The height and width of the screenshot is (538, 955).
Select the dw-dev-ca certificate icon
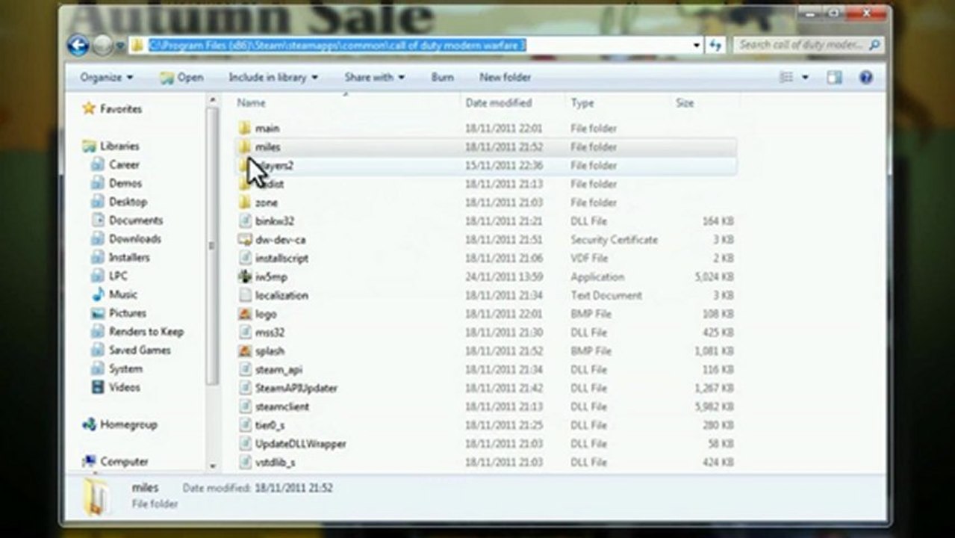click(245, 240)
